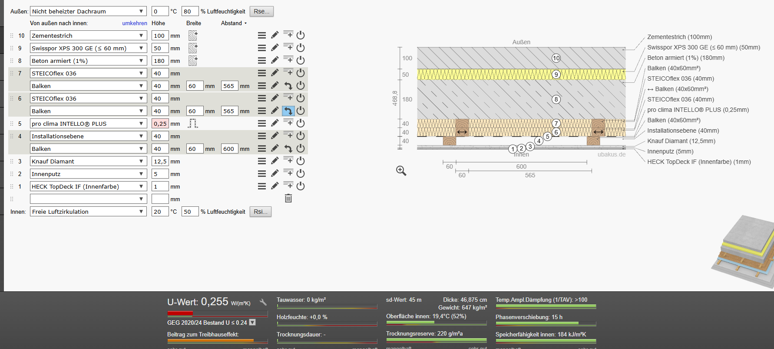Open the GEG 2020/24 Bestand dropdown arrow
774x349 pixels.
click(252, 323)
